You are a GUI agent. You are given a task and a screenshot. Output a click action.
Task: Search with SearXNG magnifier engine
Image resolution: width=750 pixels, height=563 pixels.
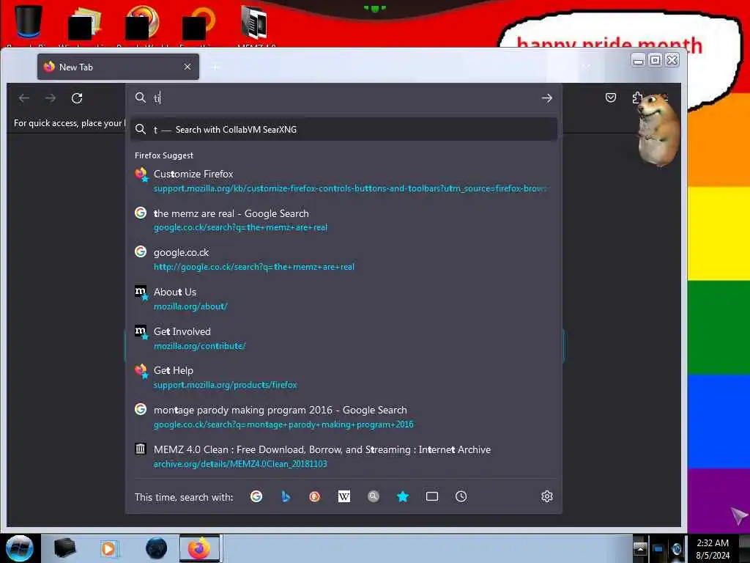(x=374, y=496)
